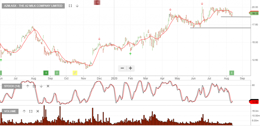Click the red marker icon above the chart

click(97, 3)
